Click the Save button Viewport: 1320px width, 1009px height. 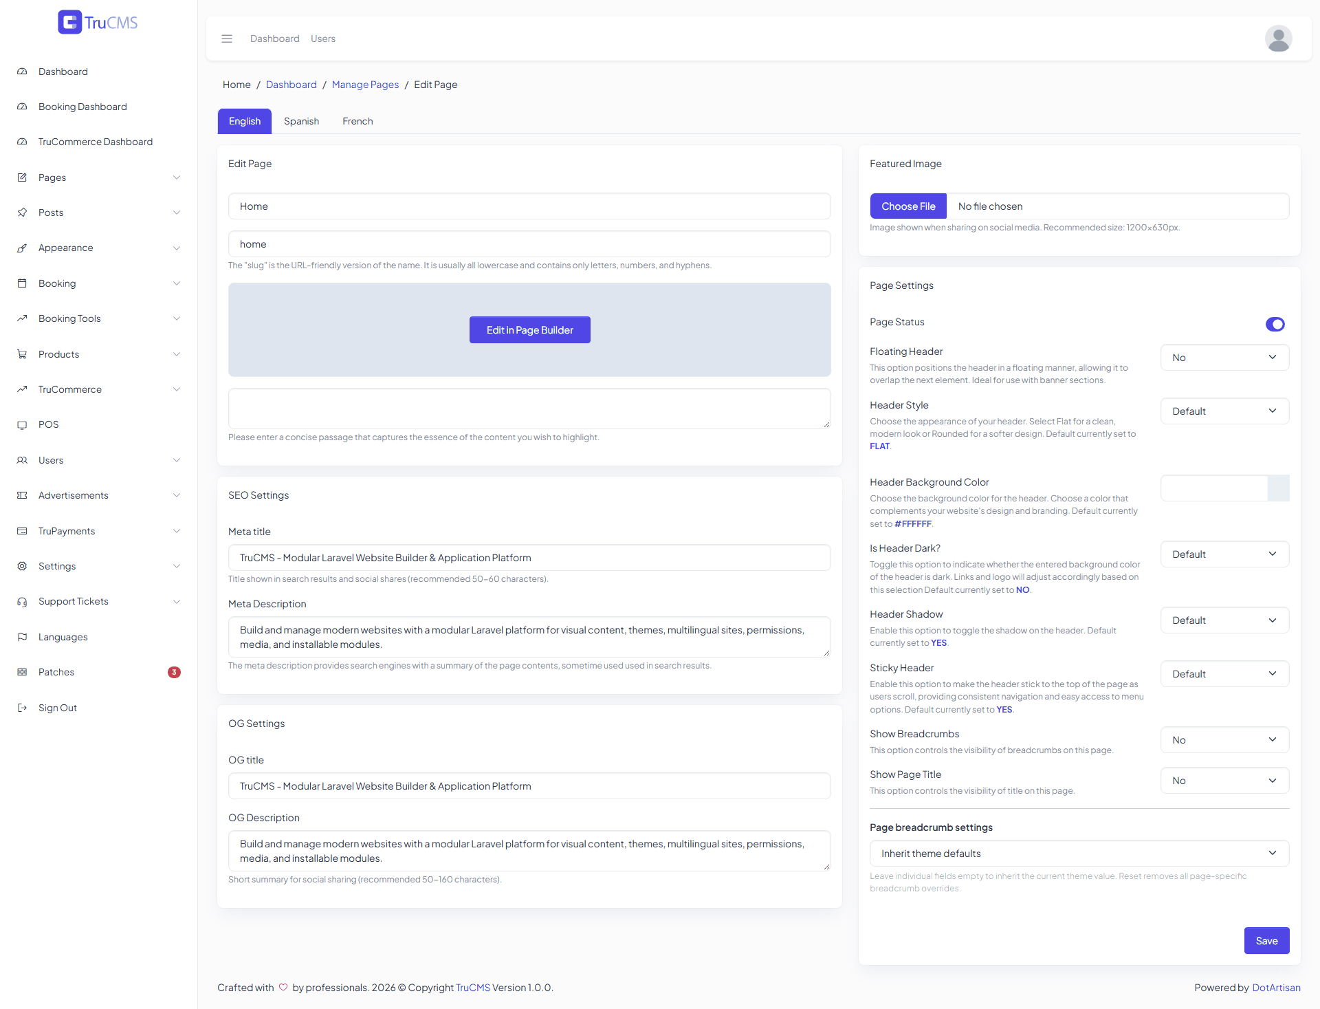pyautogui.click(x=1266, y=941)
